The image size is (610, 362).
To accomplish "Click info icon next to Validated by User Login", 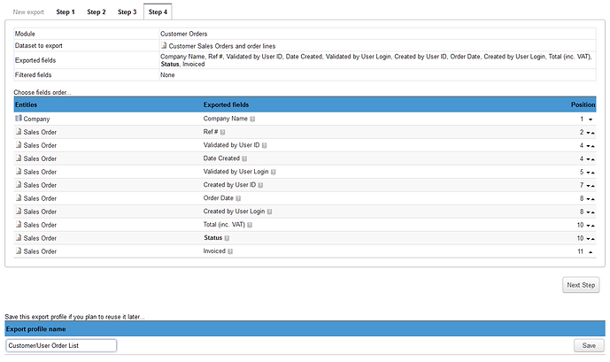I will [x=273, y=172].
